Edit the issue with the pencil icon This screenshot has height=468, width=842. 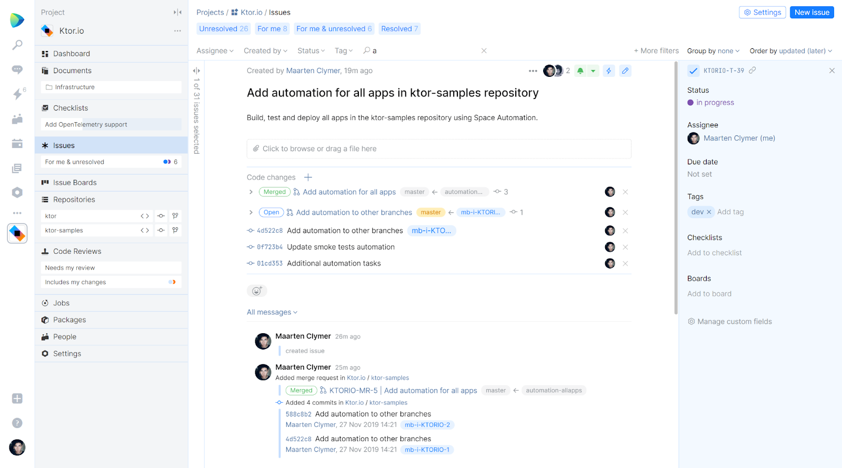coord(625,71)
